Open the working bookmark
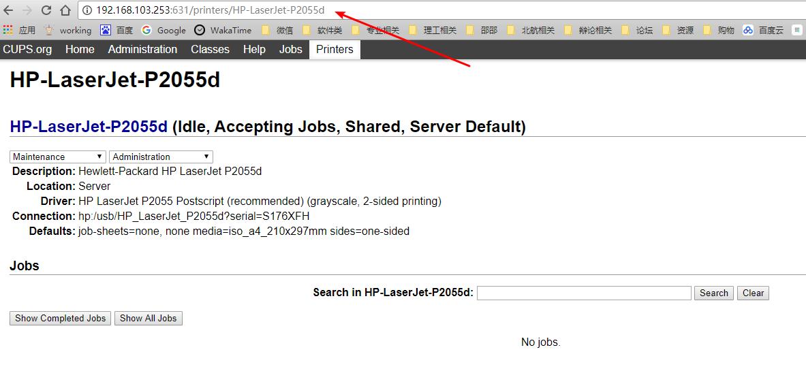This screenshot has height=369, width=806. coord(68,31)
